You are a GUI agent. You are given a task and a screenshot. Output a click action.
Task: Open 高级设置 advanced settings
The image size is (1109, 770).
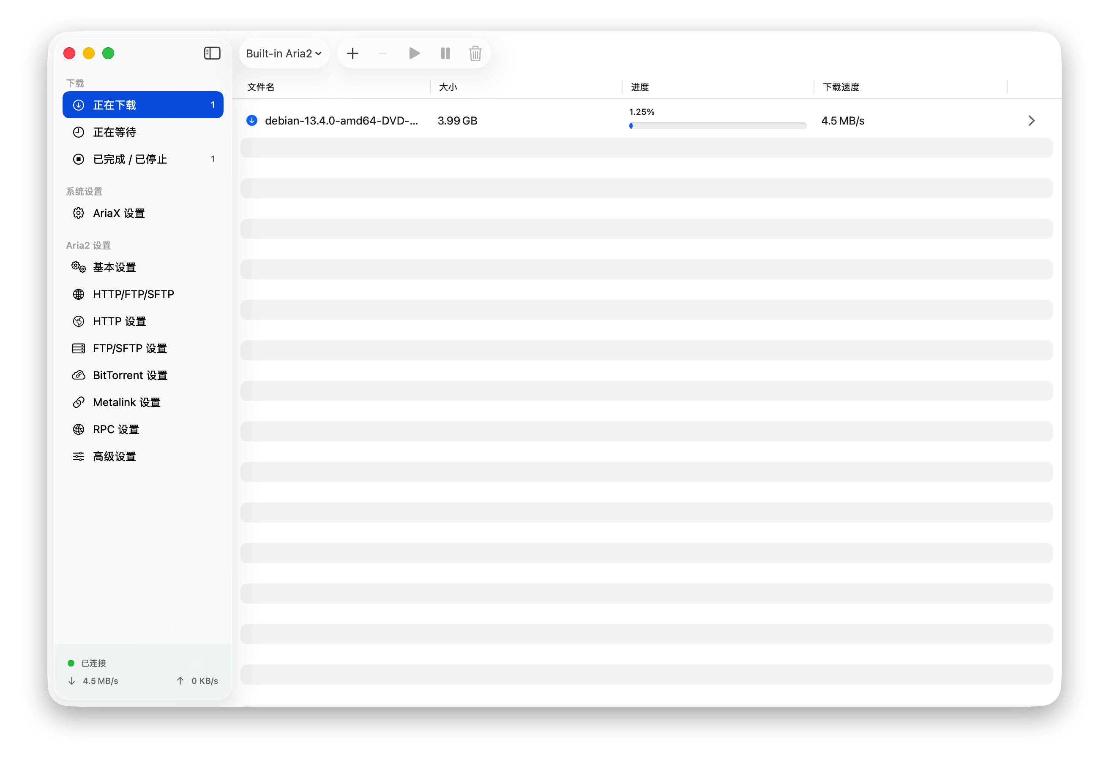pos(115,456)
